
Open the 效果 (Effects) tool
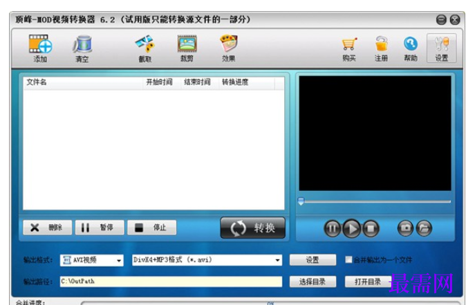coord(229,48)
